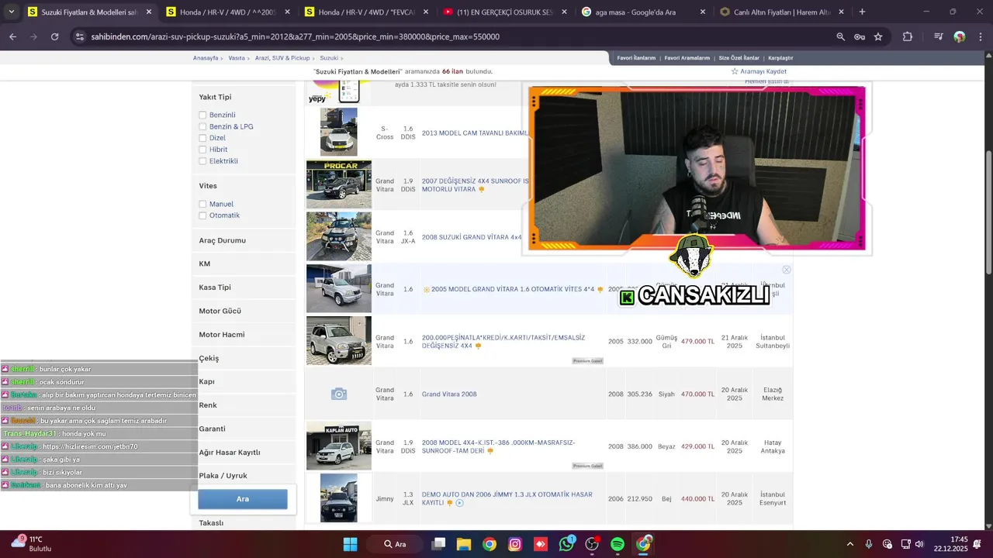Open Chrome extensions puzzle icon
Image resolution: width=993 pixels, height=558 pixels.
coord(908,36)
